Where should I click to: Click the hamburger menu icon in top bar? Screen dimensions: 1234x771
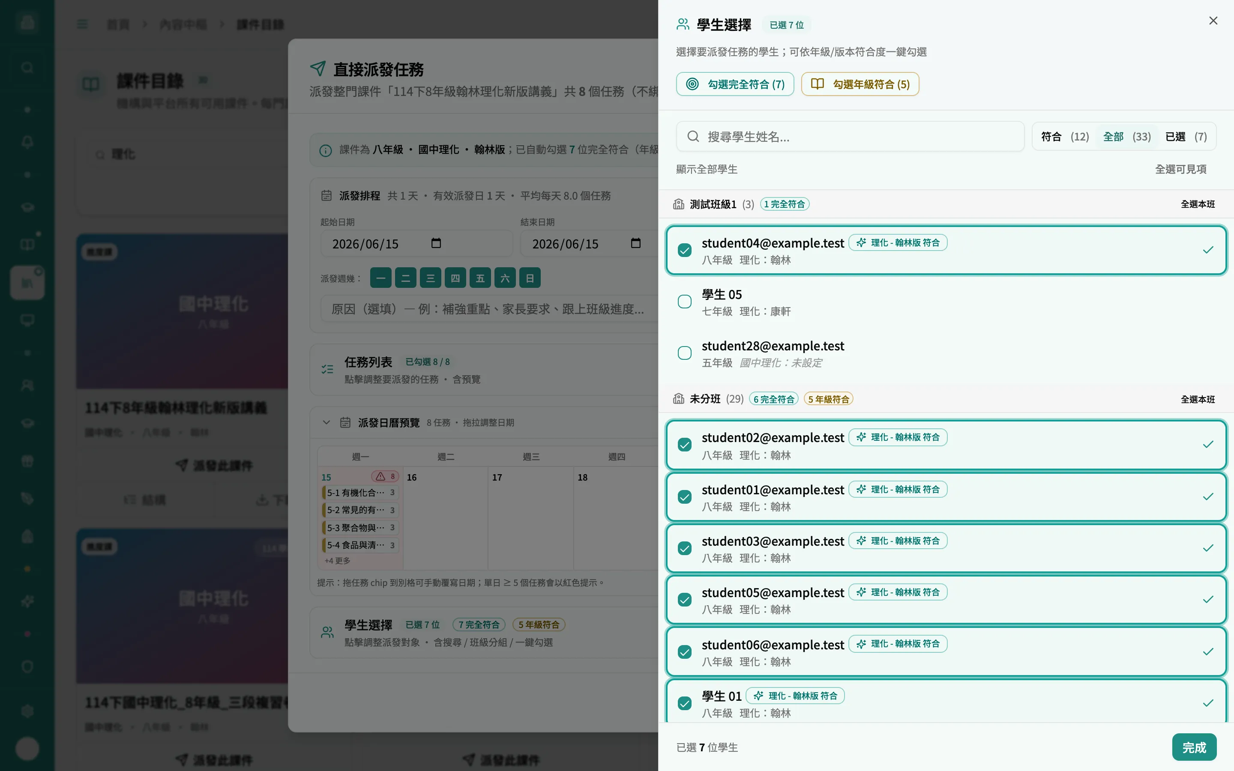point(82,24)
